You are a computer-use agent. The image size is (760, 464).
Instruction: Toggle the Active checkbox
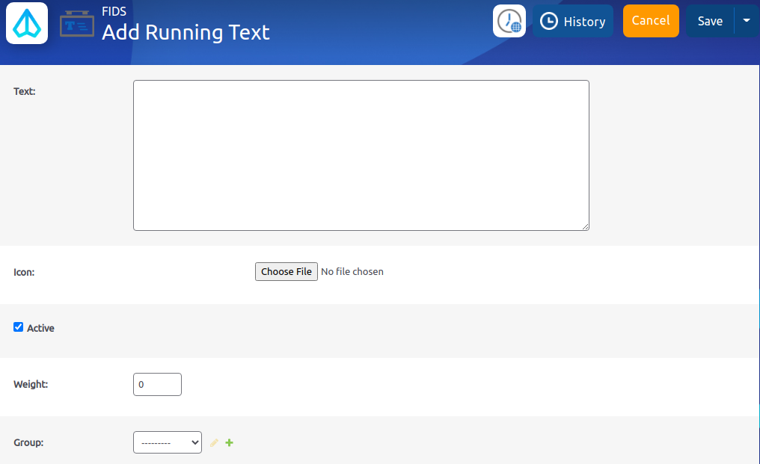tap(19, 327)
